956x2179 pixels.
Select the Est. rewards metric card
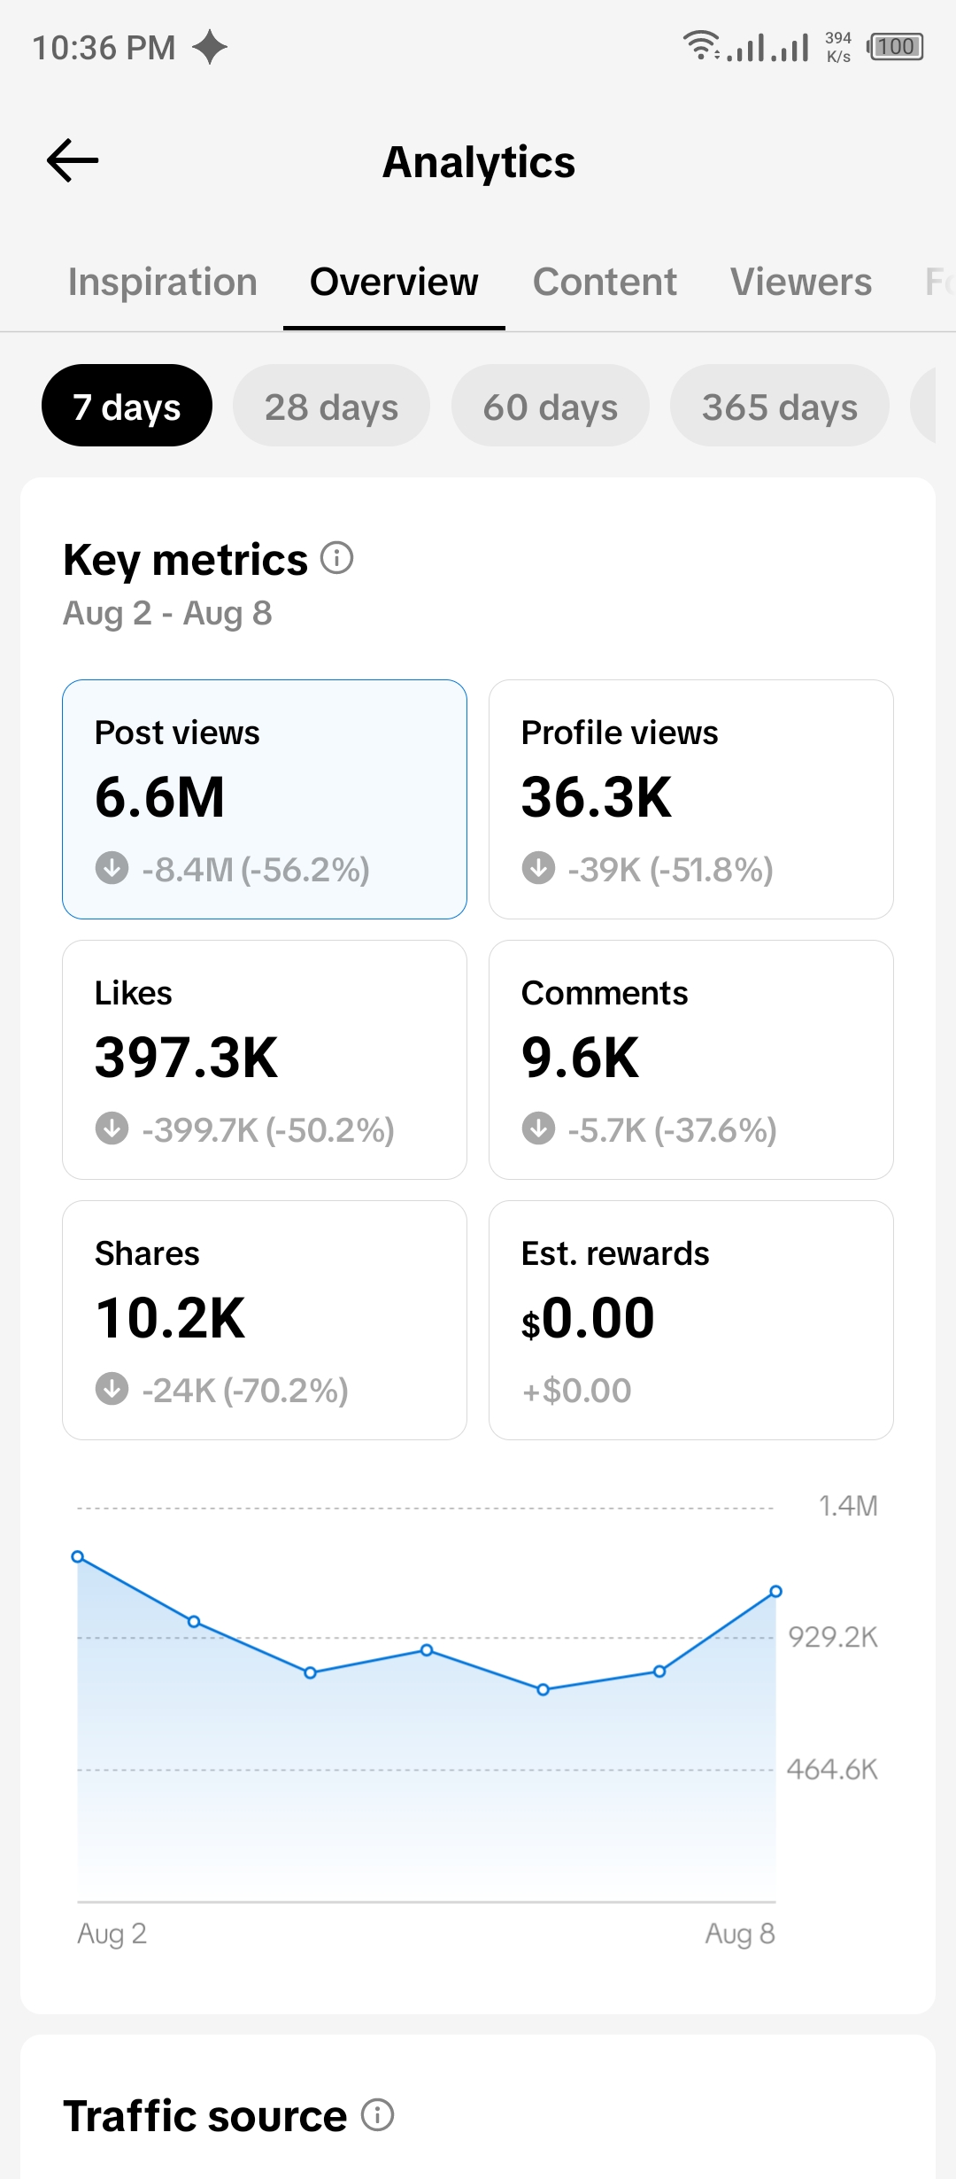691,1320
